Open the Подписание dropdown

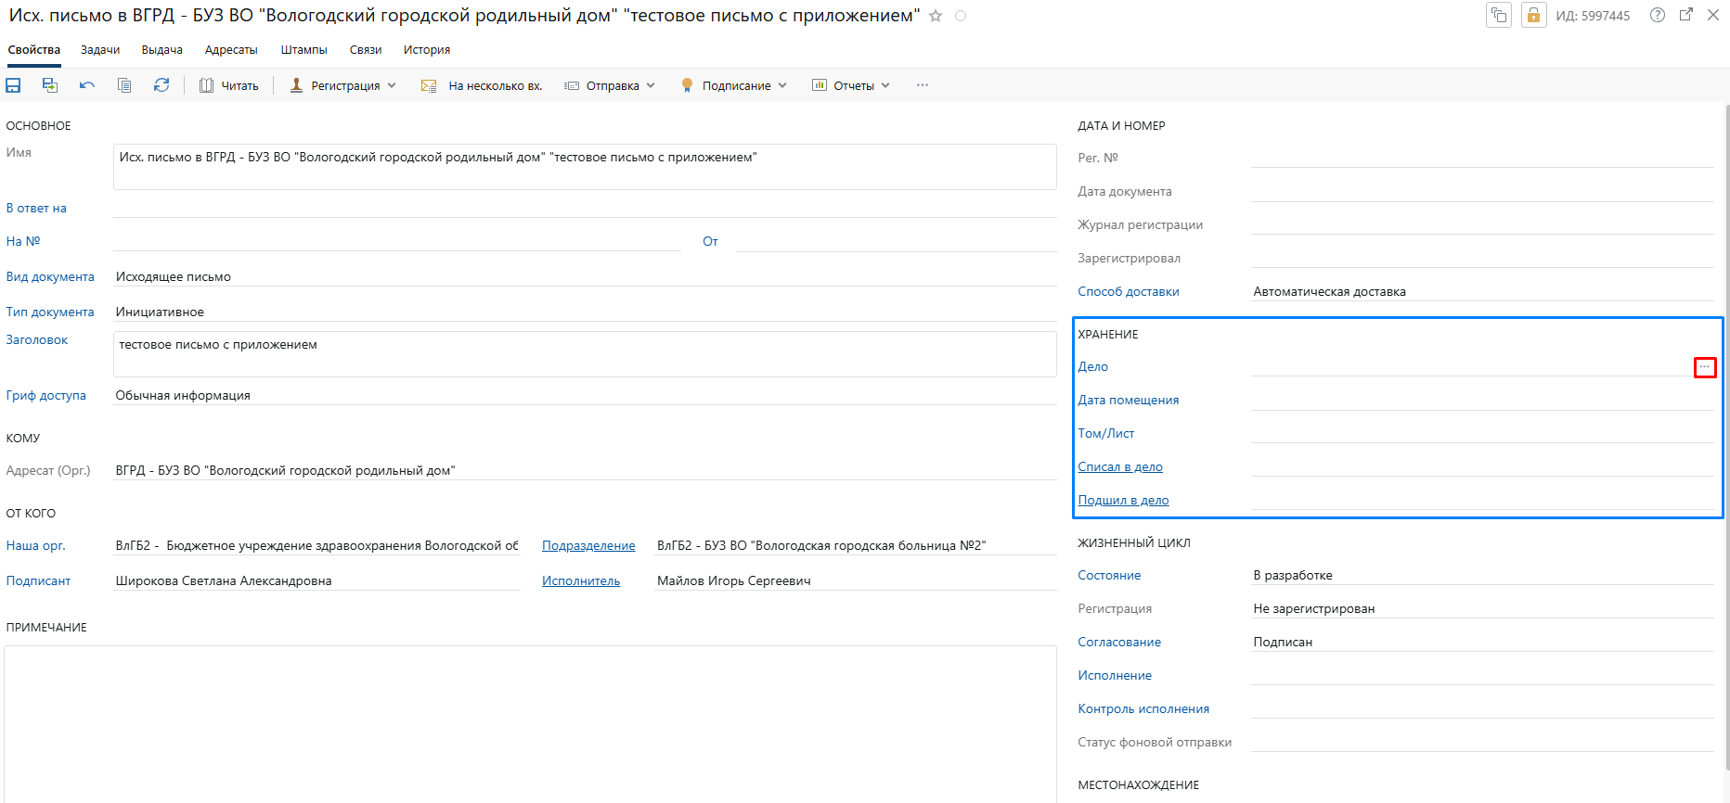coord(734,85)
